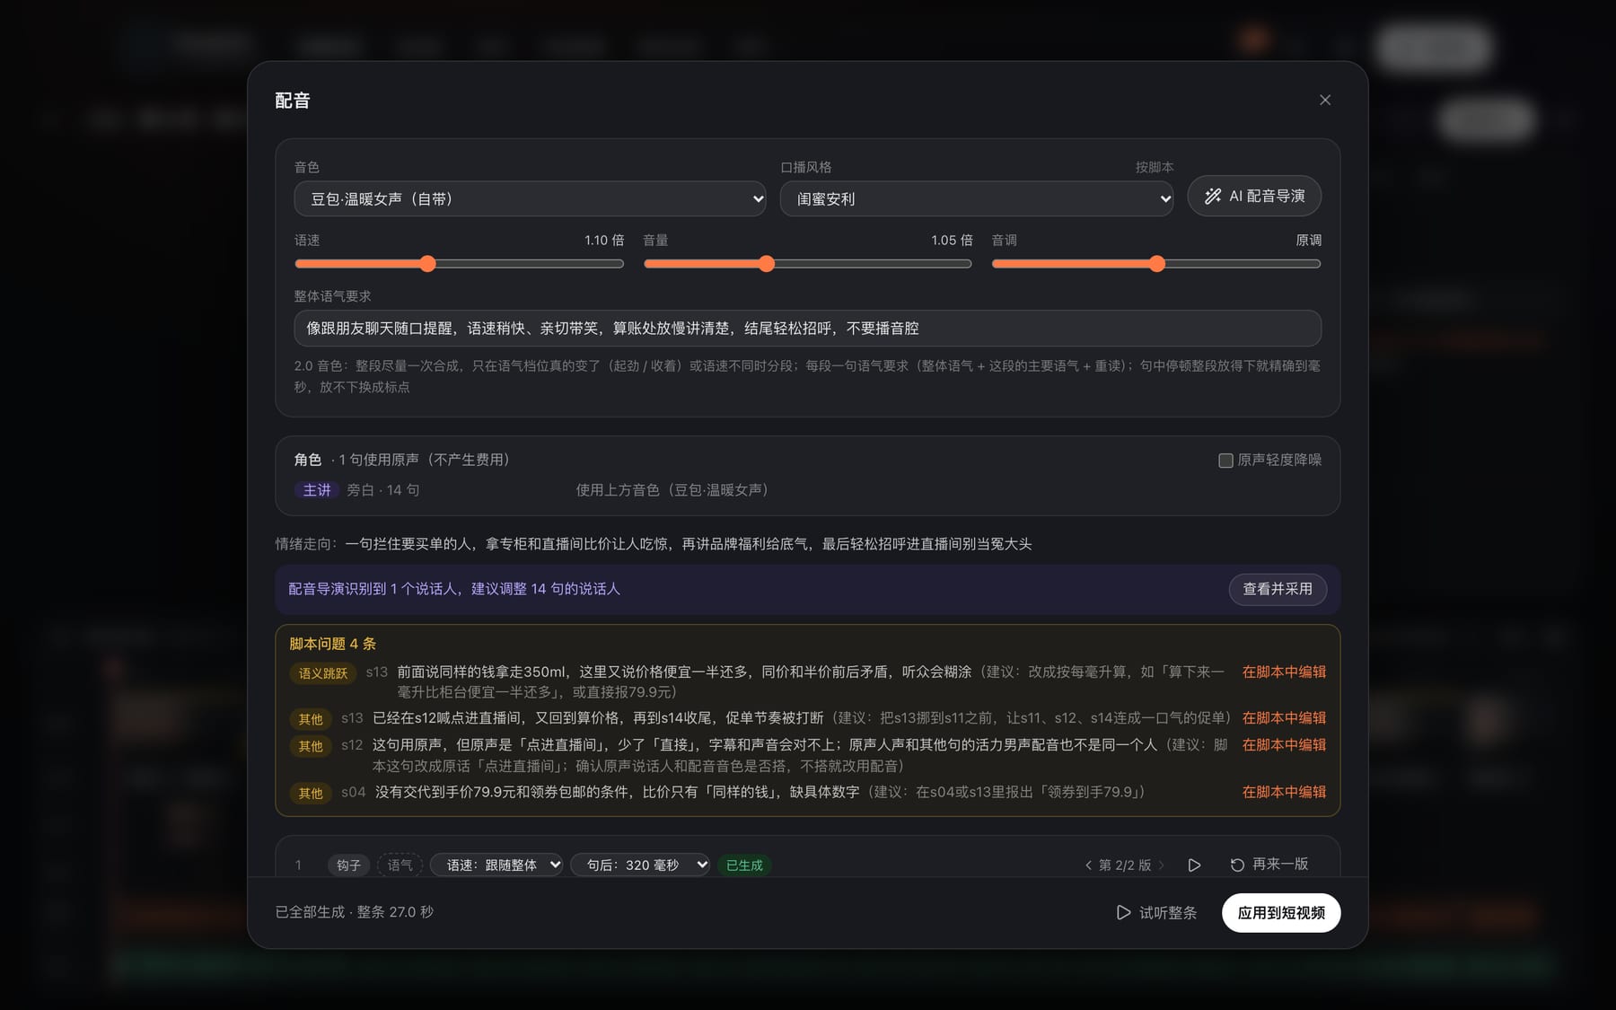Click 应用到短视频 button
1616x1010 pixels.
click(1281, 913)
